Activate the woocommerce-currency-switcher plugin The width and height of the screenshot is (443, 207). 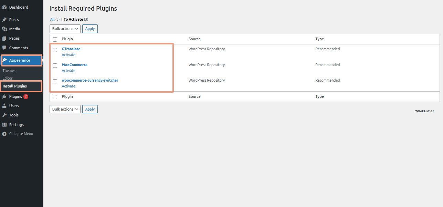(68, 86)
